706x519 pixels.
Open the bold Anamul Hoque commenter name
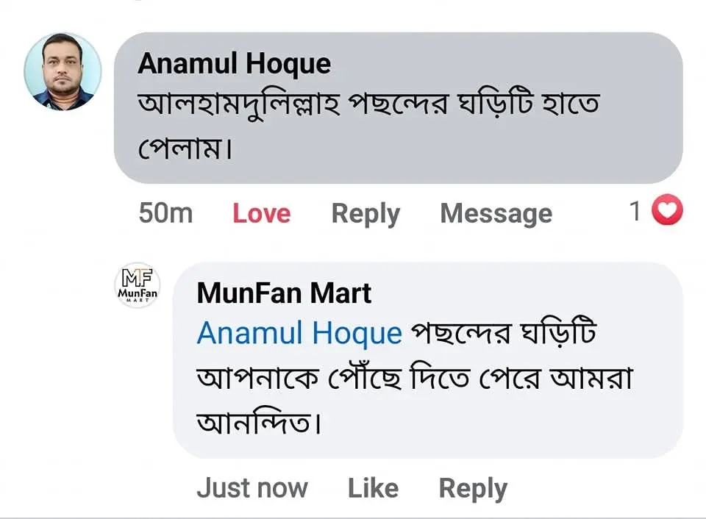click(234, 65)
